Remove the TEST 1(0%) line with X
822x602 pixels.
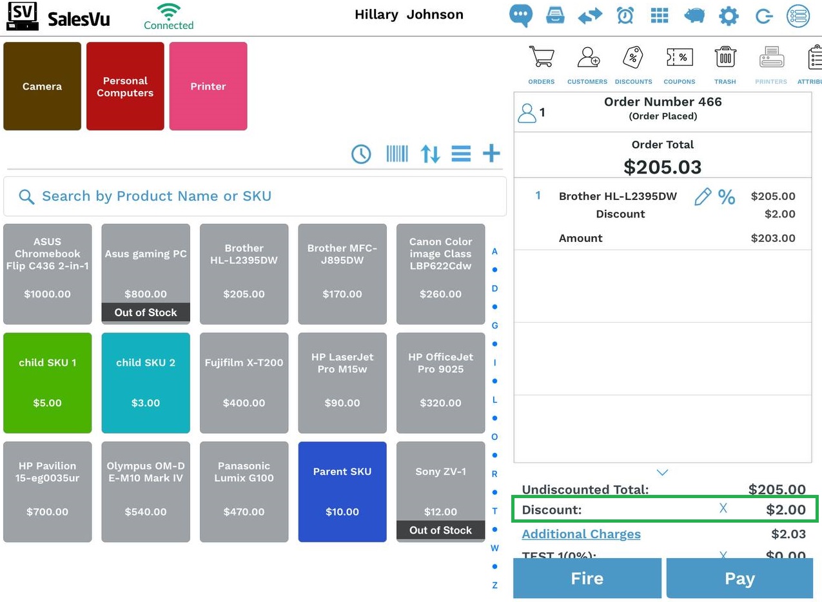(723, 555)
